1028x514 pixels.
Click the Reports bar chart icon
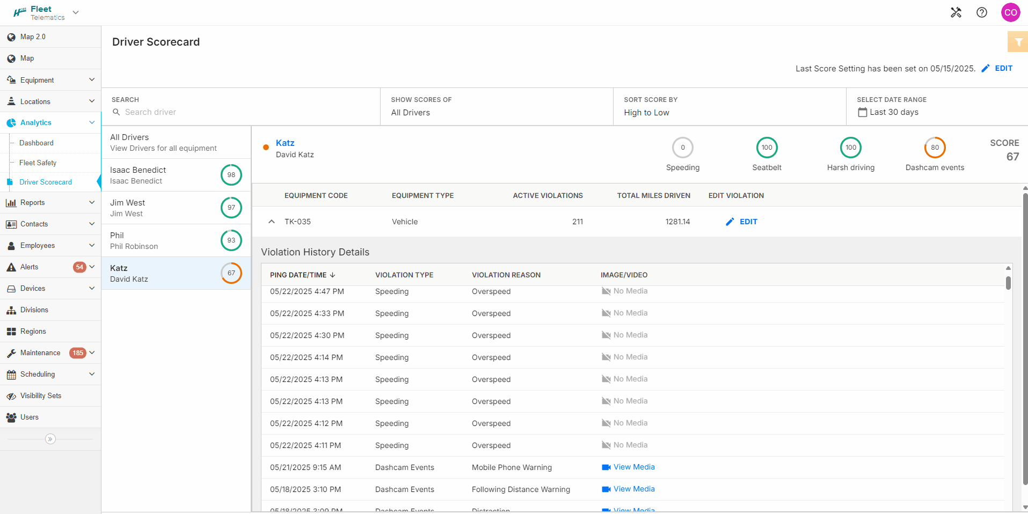point(11,203)
